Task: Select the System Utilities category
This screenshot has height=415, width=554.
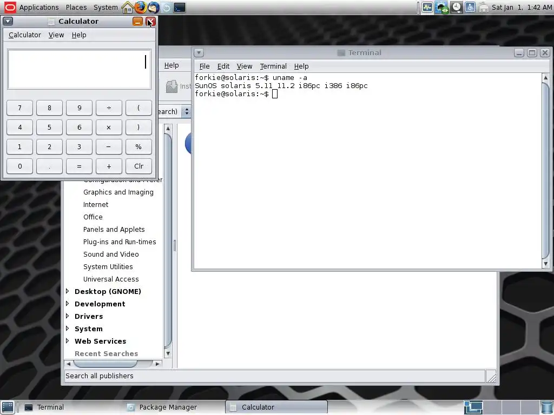Action: tap(108, 267)
